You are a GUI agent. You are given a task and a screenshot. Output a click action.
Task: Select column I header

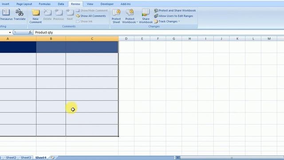tap(205, 39)
